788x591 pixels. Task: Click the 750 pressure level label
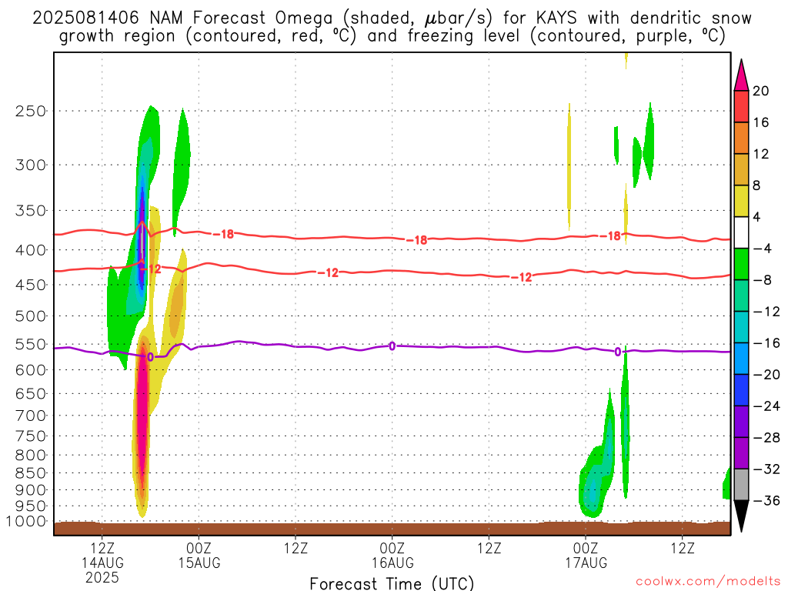tap(31, 436)
